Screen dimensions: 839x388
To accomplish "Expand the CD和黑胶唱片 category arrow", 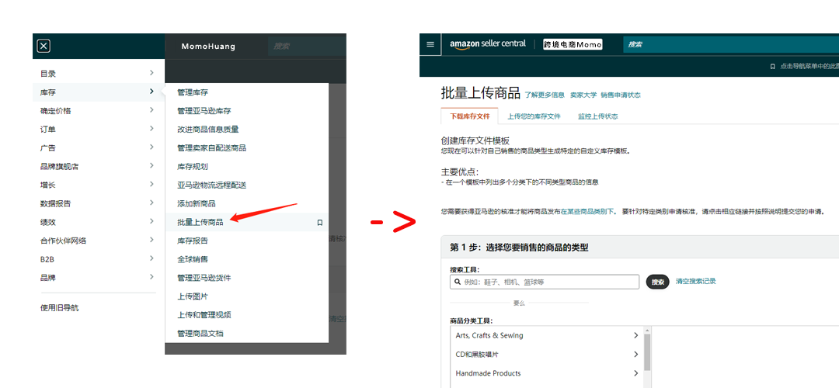I will [x=635, y=355].
